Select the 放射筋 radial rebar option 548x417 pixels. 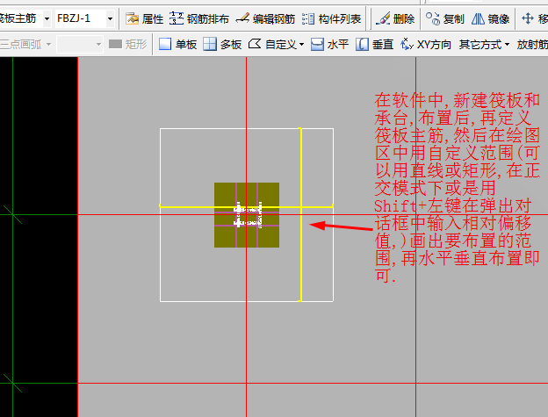coord(532,45)
